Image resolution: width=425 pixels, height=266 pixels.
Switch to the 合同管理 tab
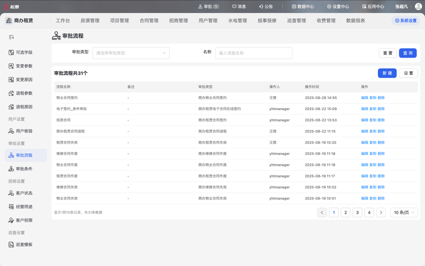[149, 20]
